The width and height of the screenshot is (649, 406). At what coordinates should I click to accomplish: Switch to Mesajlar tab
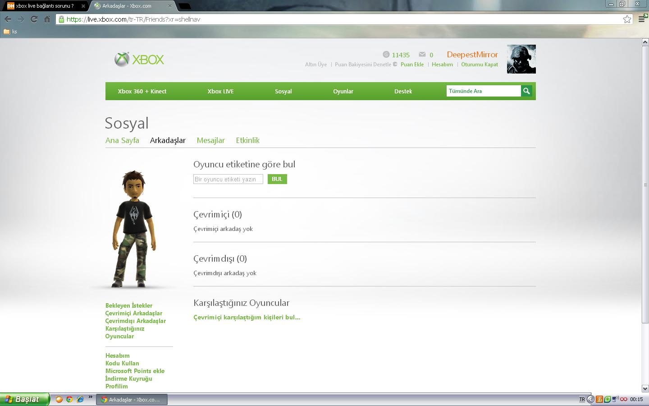click(210, 140)
